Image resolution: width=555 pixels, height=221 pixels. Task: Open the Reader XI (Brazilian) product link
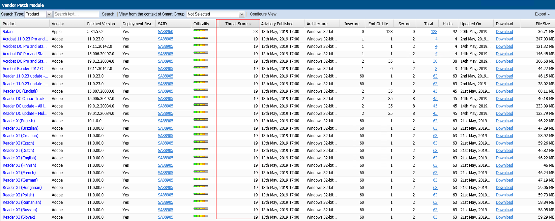(x=21, y=128)
